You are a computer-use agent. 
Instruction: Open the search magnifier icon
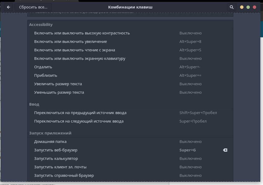click(x=231, y=7)
